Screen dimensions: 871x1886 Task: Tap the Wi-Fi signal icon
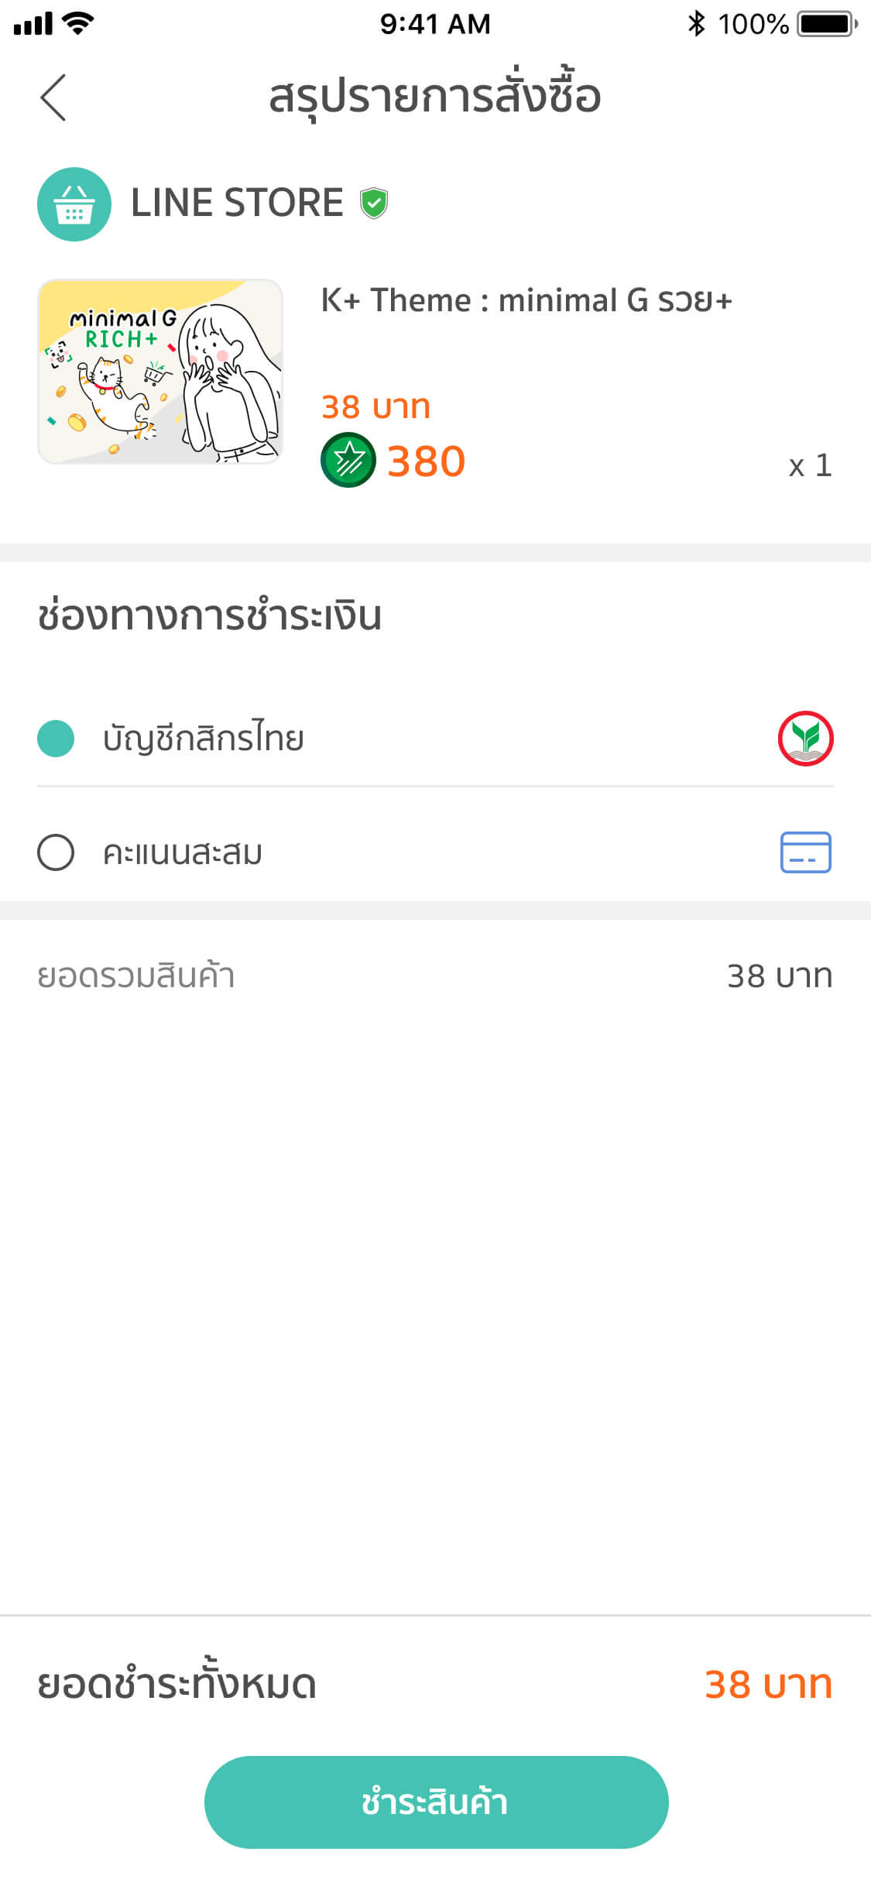point(77,24)
